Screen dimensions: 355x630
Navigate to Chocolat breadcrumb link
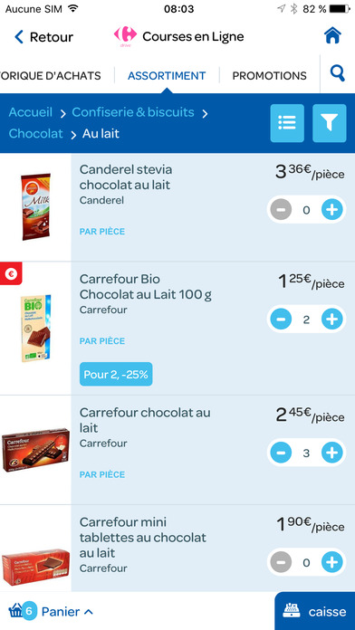(36, 133)
